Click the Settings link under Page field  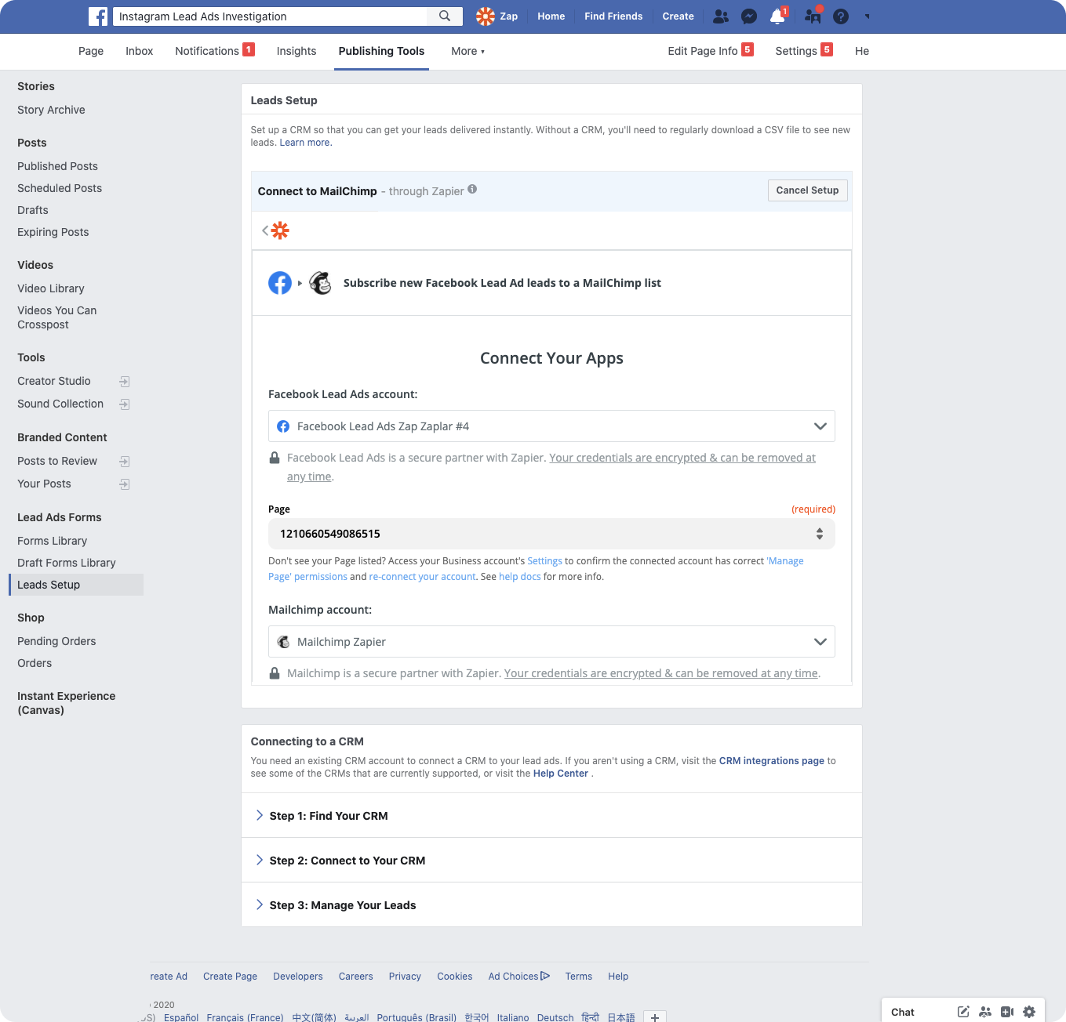[x=544, y=561]
